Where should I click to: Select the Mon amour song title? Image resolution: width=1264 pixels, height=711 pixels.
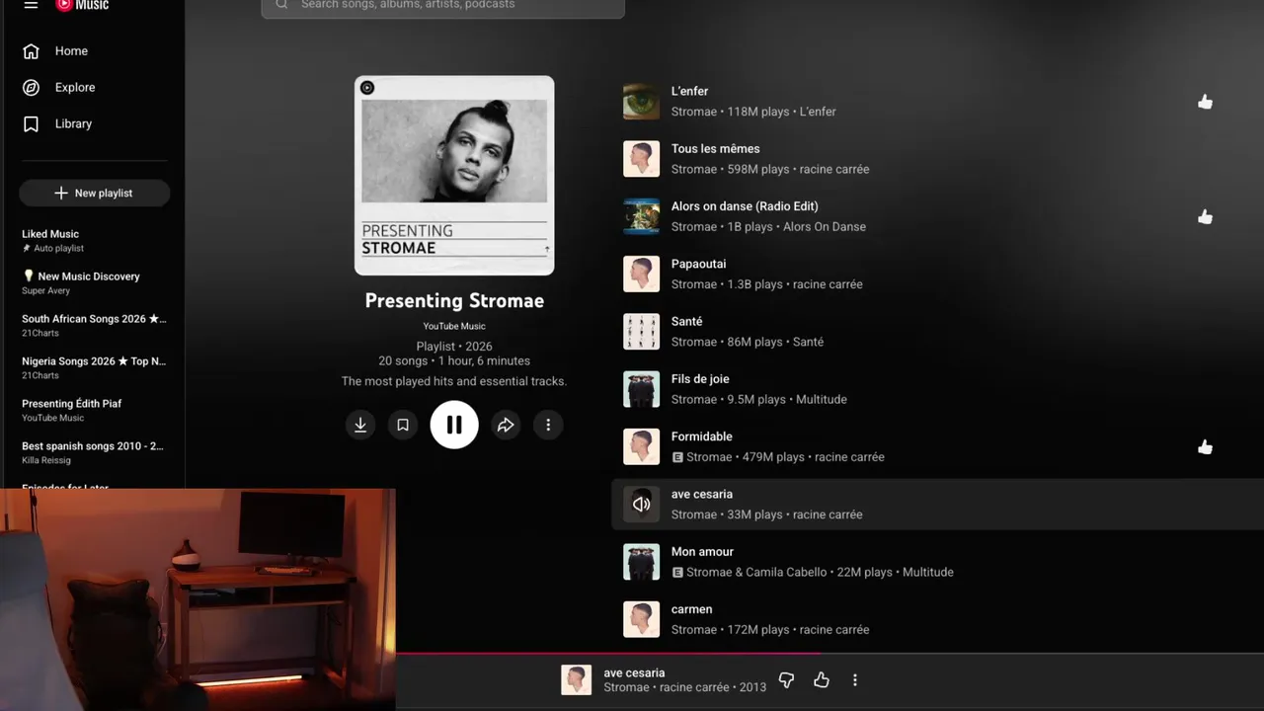(x=702, y=552)
